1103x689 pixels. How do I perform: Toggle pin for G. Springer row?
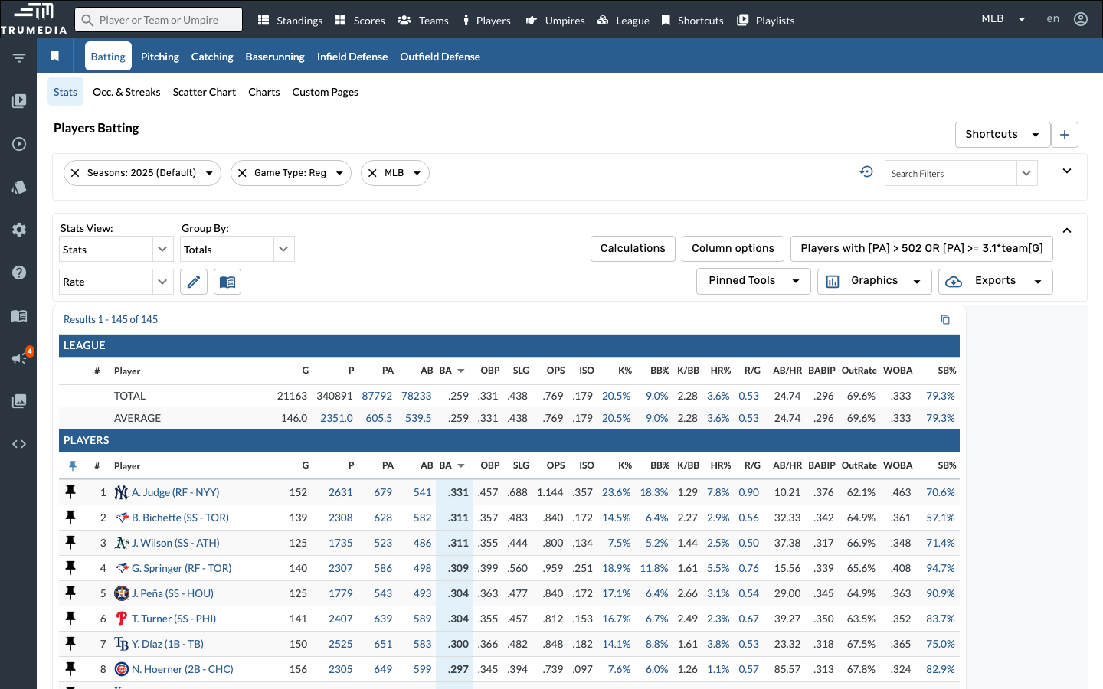[x=70, y=568]
